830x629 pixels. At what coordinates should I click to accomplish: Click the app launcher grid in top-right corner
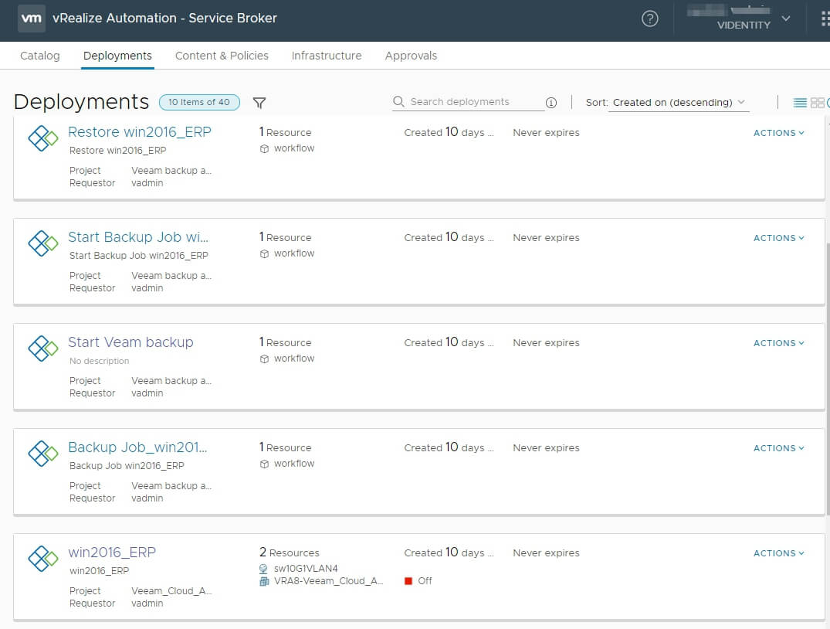pos(825,18)
